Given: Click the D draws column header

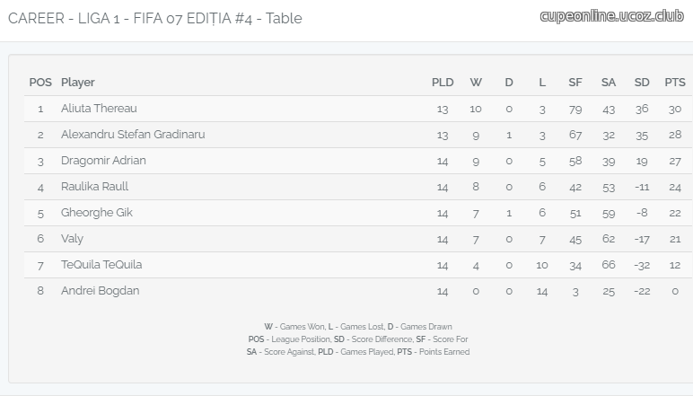Looking at the screenshot, I should 509,83.
